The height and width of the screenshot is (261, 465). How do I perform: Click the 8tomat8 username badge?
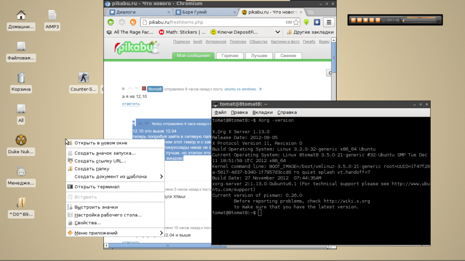(155, 89)
